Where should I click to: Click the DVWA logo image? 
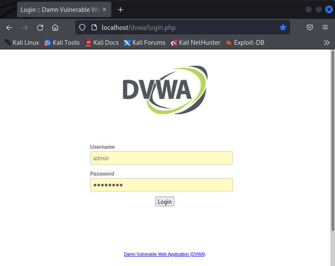[165, 90]
